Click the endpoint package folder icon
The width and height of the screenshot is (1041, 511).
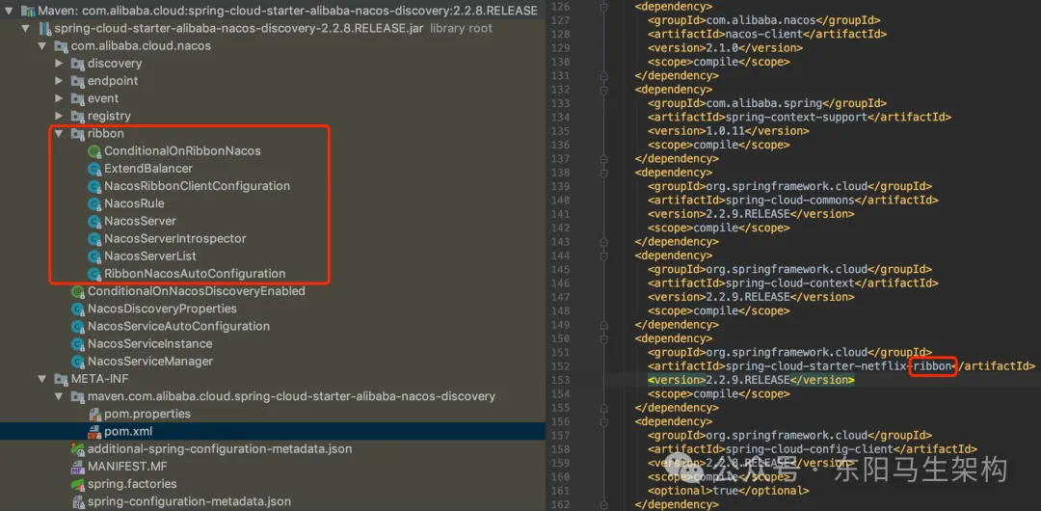[x=78, y=80]
